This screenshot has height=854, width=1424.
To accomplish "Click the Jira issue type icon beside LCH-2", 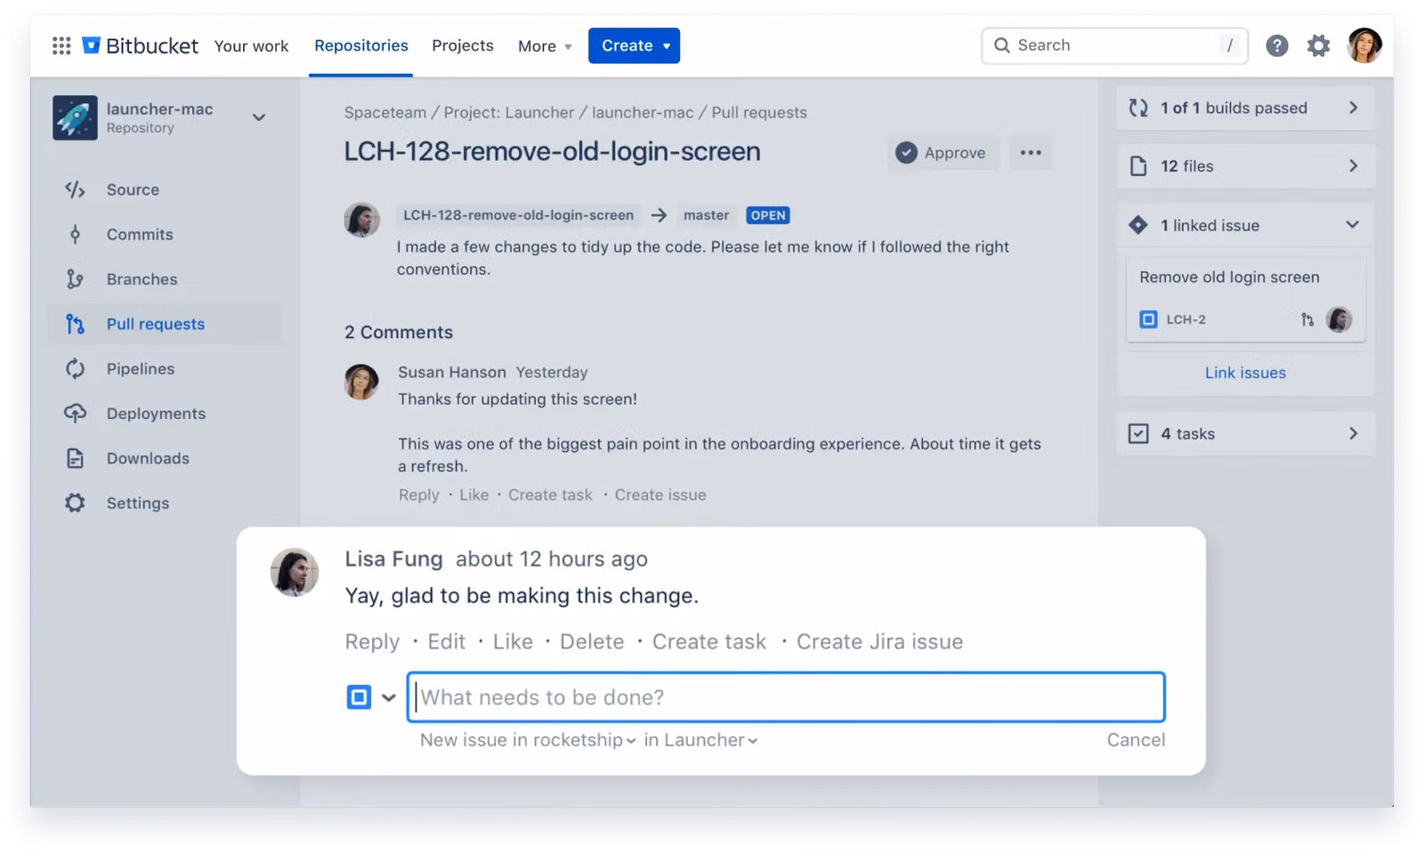I will coord(1147,318).
